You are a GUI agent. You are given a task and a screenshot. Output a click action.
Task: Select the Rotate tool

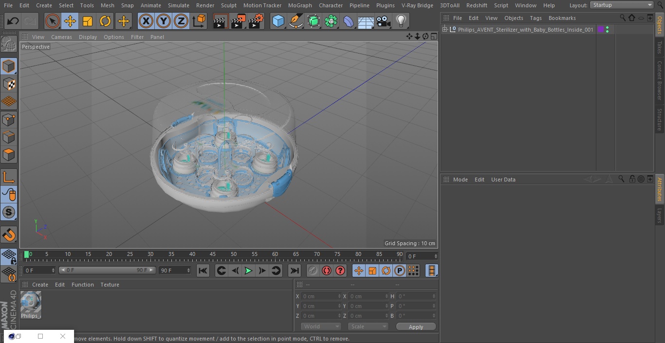click(x=105, y=21)
